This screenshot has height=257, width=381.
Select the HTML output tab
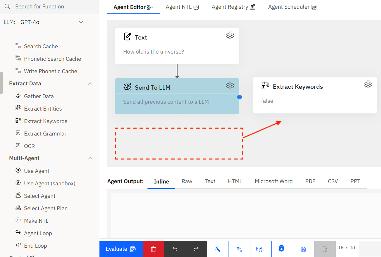coord(235,181)
